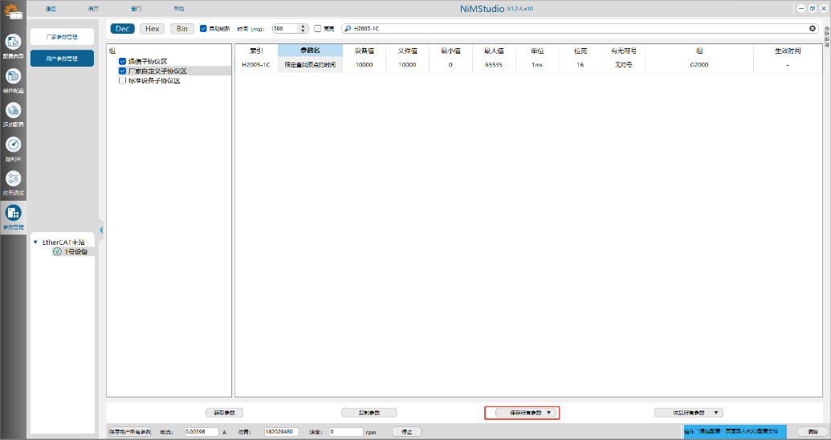Open the 窗口 menu
Image resolution: width=831 pixels, height=440 pixels.
[x=136, y=9]
